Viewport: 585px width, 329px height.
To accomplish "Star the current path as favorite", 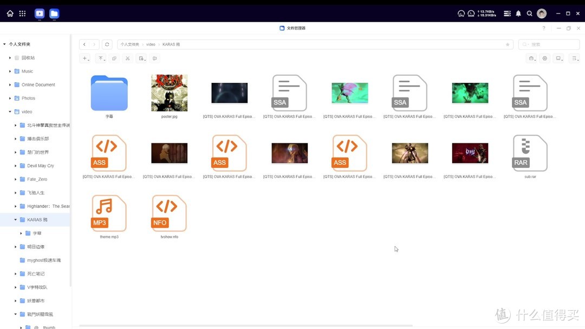I will [508, 44].
